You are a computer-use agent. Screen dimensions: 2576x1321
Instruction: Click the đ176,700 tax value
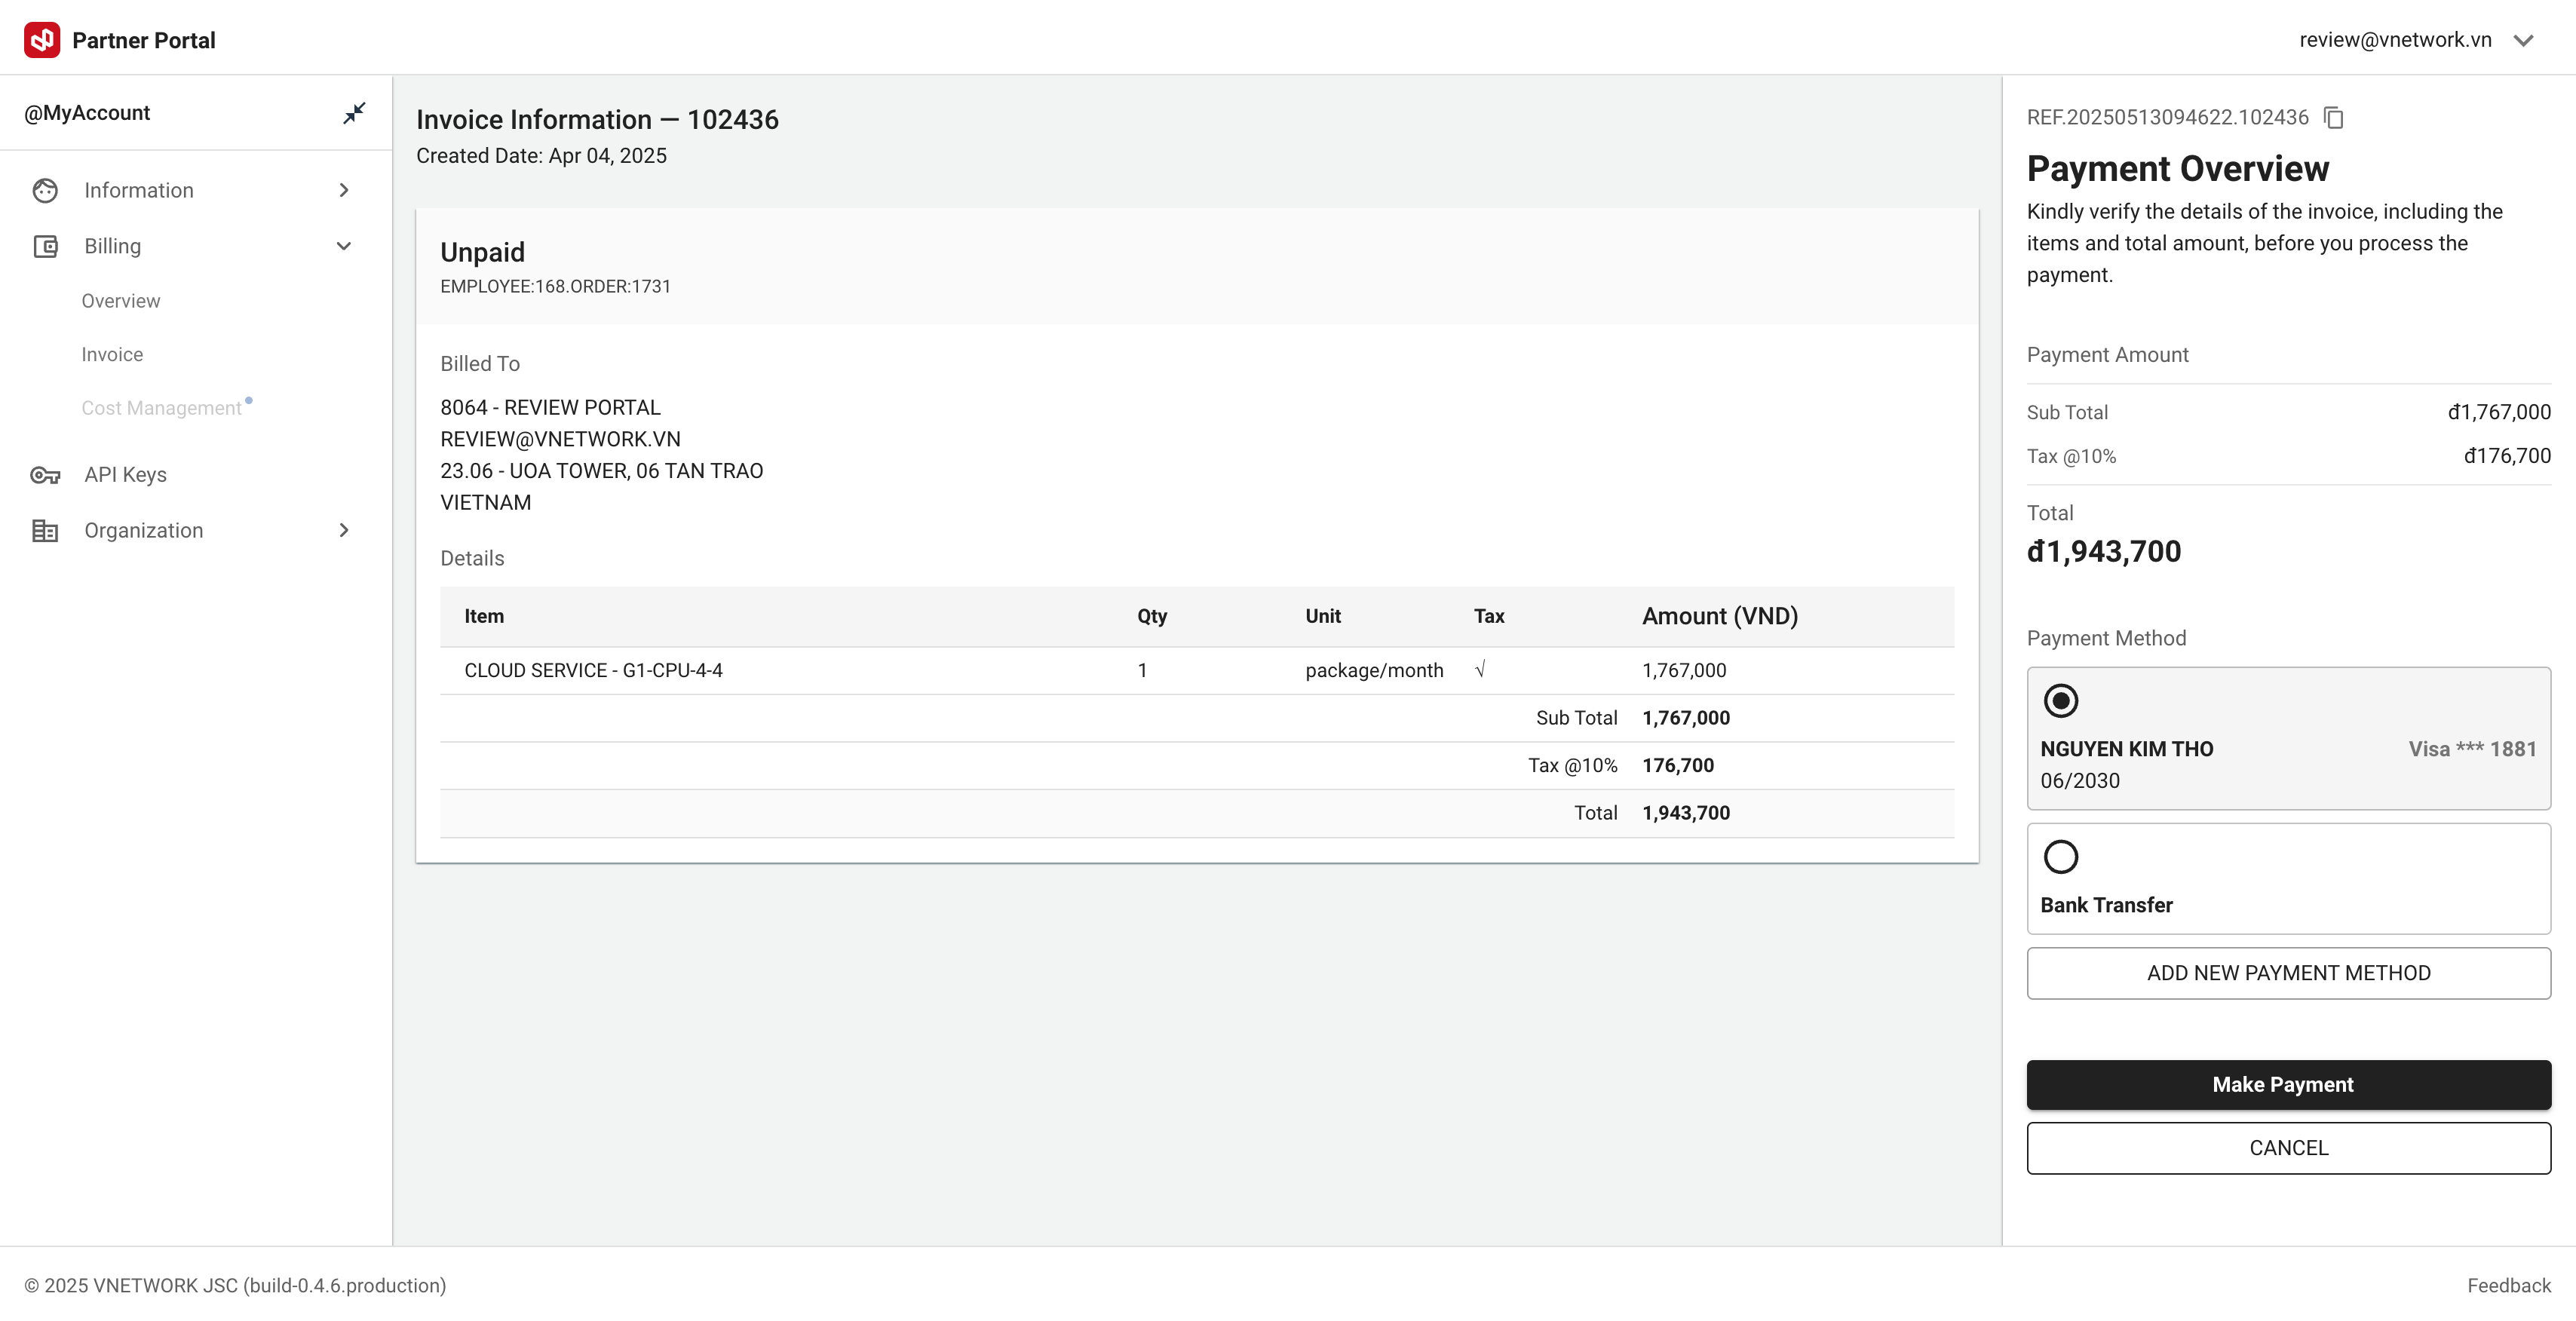pyautogui.click(x=2507, y=456)
